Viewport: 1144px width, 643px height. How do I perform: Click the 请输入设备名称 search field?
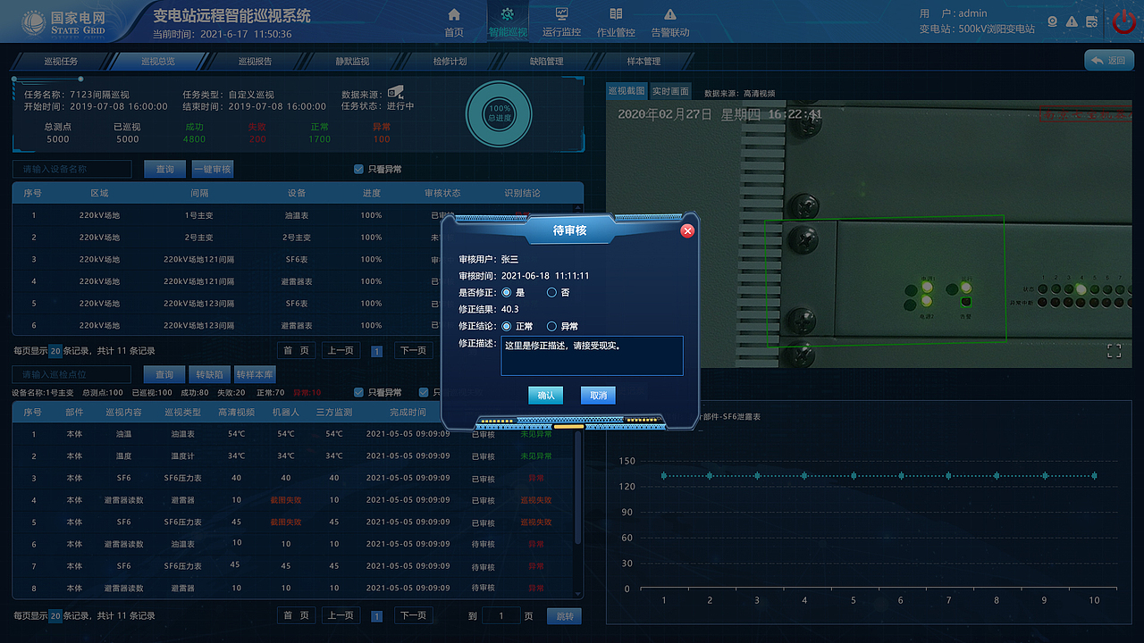pyautogui.click(x=71, y=169)
